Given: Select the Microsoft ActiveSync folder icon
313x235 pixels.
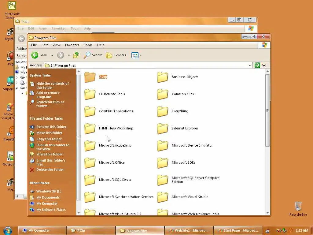Looking at the screenshot, I should pyautogui.click(x=90, y=145).
